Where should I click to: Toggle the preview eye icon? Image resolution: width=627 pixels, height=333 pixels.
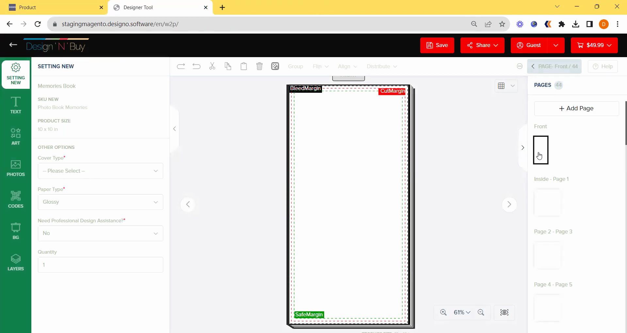(x=504, y=312)
